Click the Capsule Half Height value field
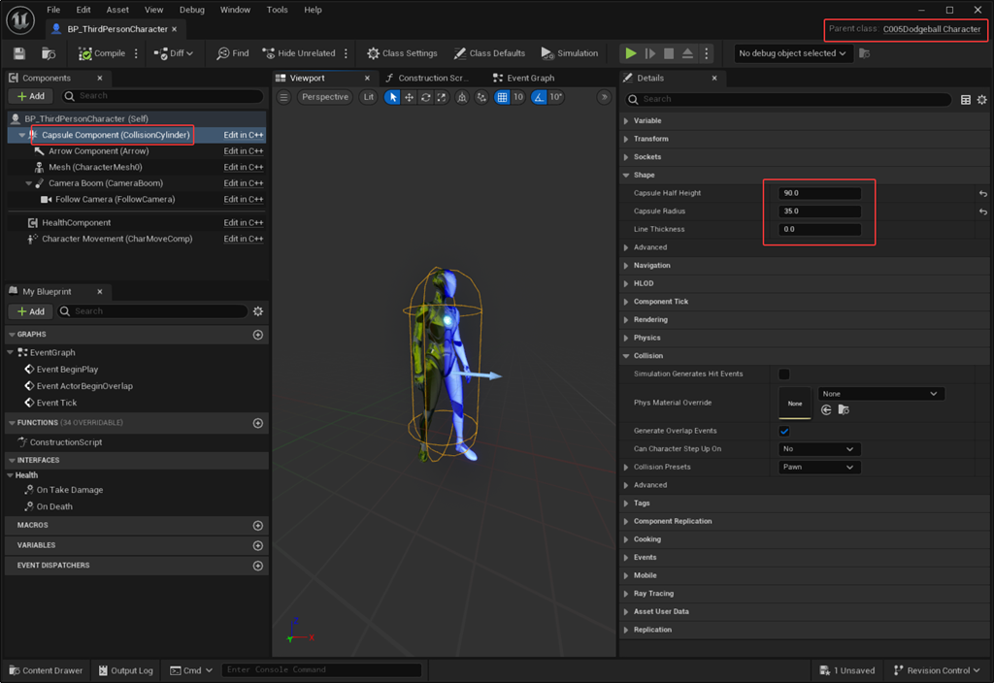994x683 pixels. coord(819,193)
